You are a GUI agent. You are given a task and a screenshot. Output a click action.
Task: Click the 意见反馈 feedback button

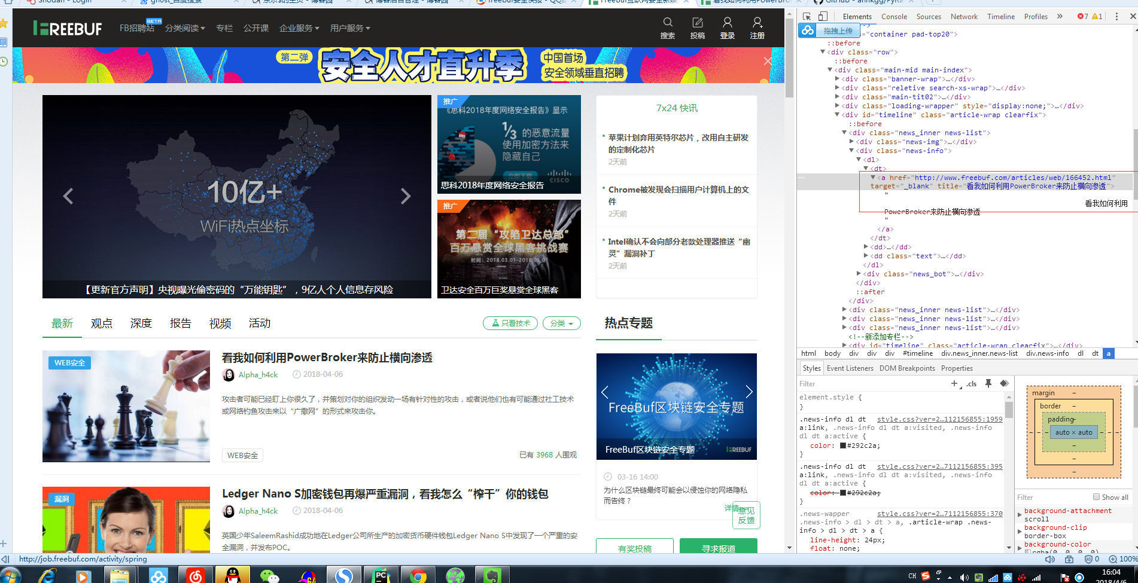[746, 515]
